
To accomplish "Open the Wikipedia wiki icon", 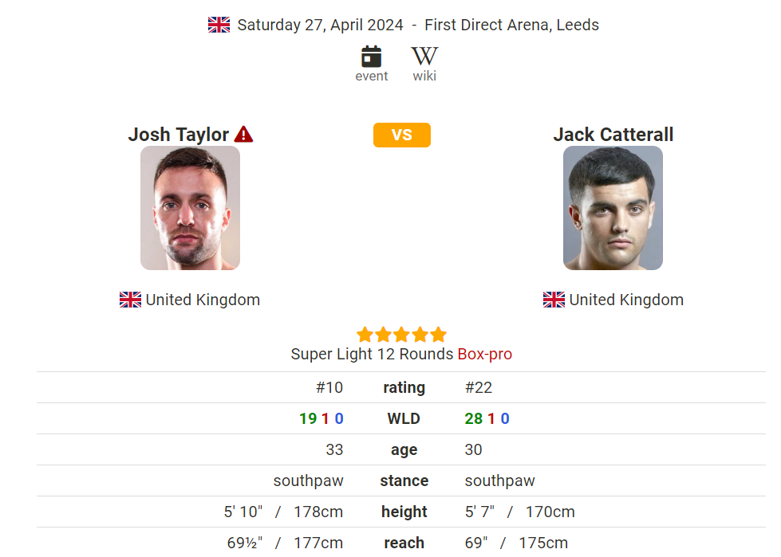I will (424, 57).
